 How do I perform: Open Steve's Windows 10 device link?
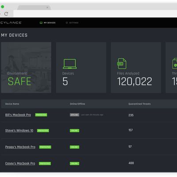coord(19,131)
